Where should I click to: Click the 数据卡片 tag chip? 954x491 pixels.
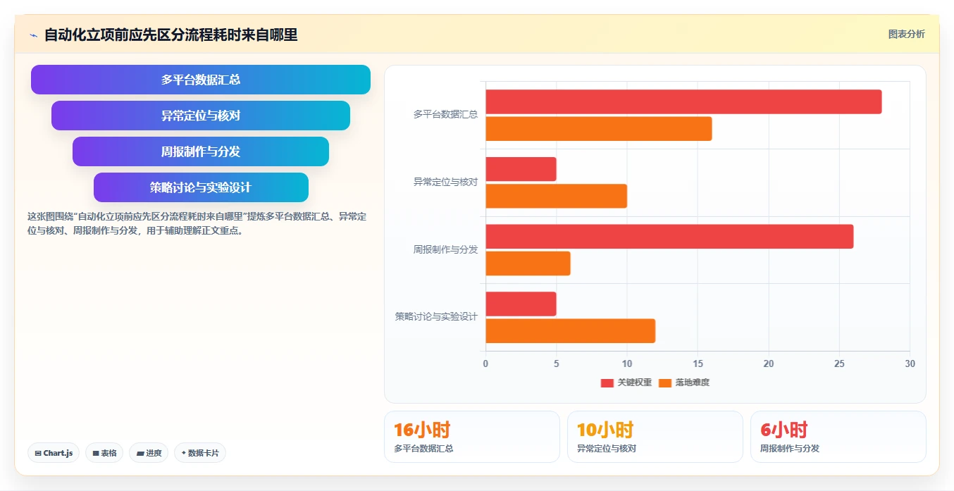[200, 453]
